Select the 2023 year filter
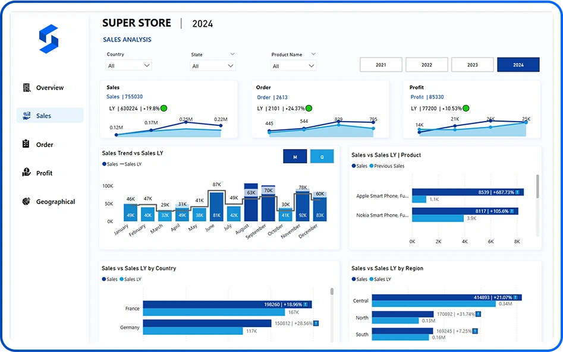Viewport: 563px width, 352px height. (472, 65)
